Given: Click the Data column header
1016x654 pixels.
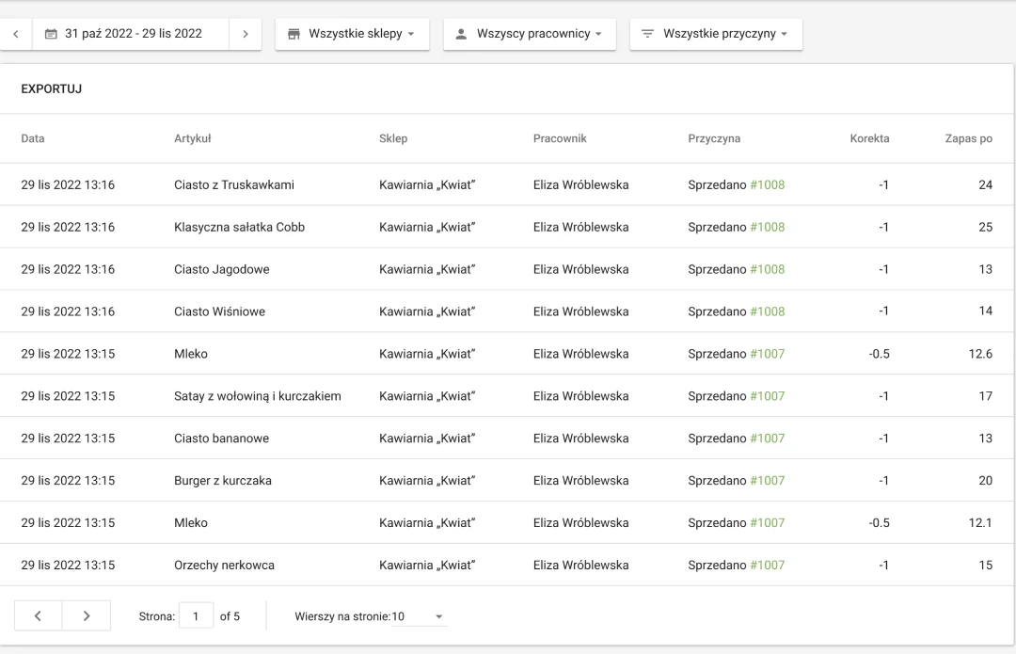Looking at the screenshot, I should click(x=33, y=138).
